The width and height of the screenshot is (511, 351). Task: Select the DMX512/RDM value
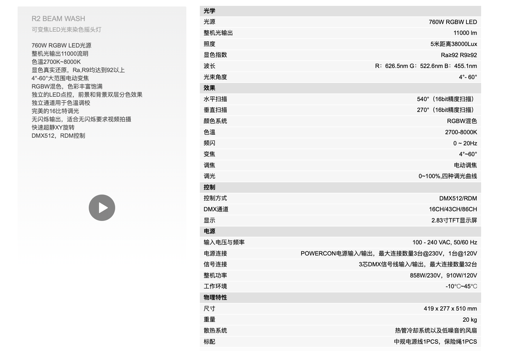pyautogui.click(x=458, y=198)
